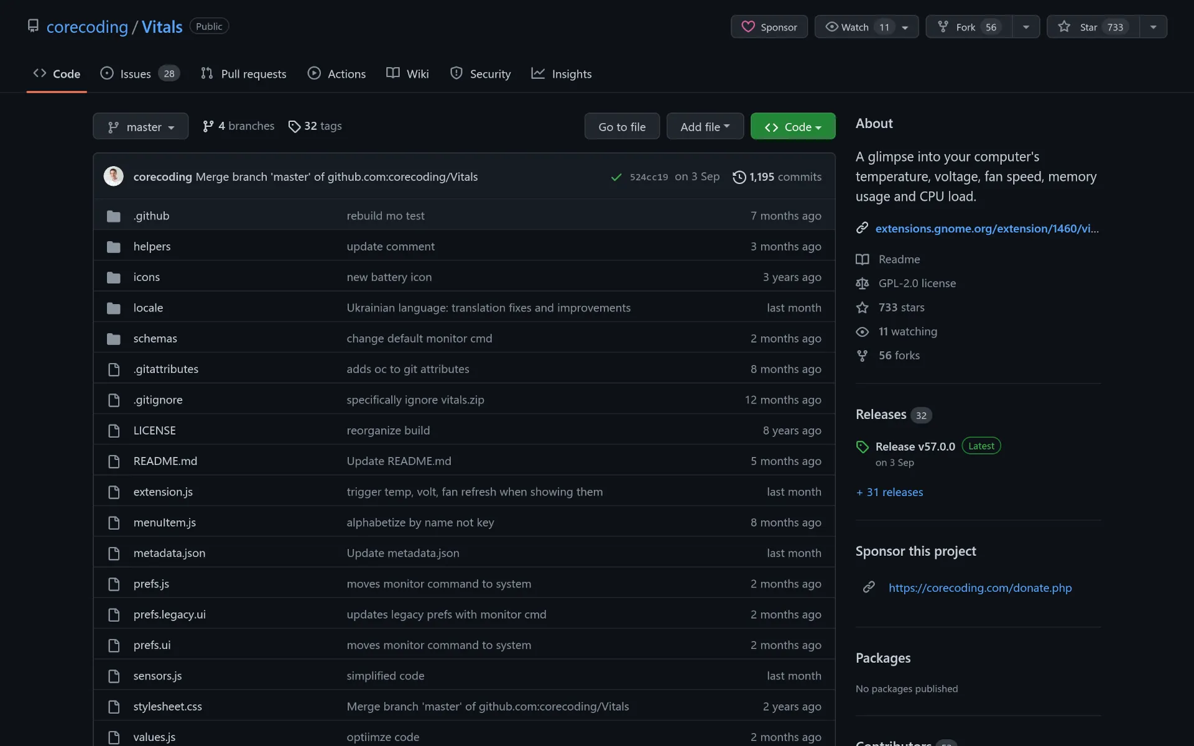Click the sensors.js file icon

[x=114, y=676]
